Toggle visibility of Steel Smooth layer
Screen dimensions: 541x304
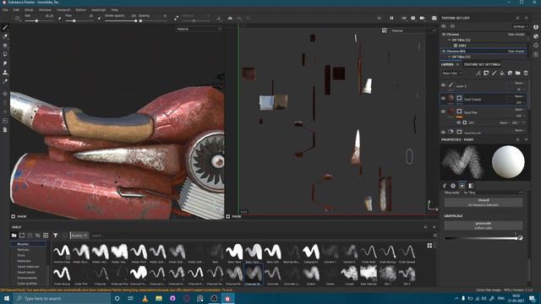point(443,132)
